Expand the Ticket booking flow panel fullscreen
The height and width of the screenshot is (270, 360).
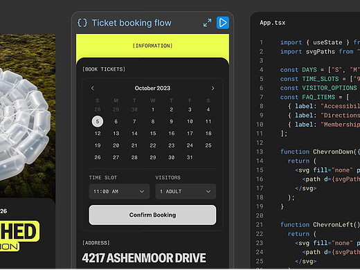pyautogui.click(x=207, y=23)
